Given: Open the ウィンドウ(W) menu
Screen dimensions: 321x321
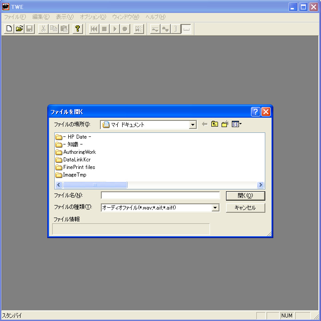Looking at the screenshot, I should coord(126,17).
